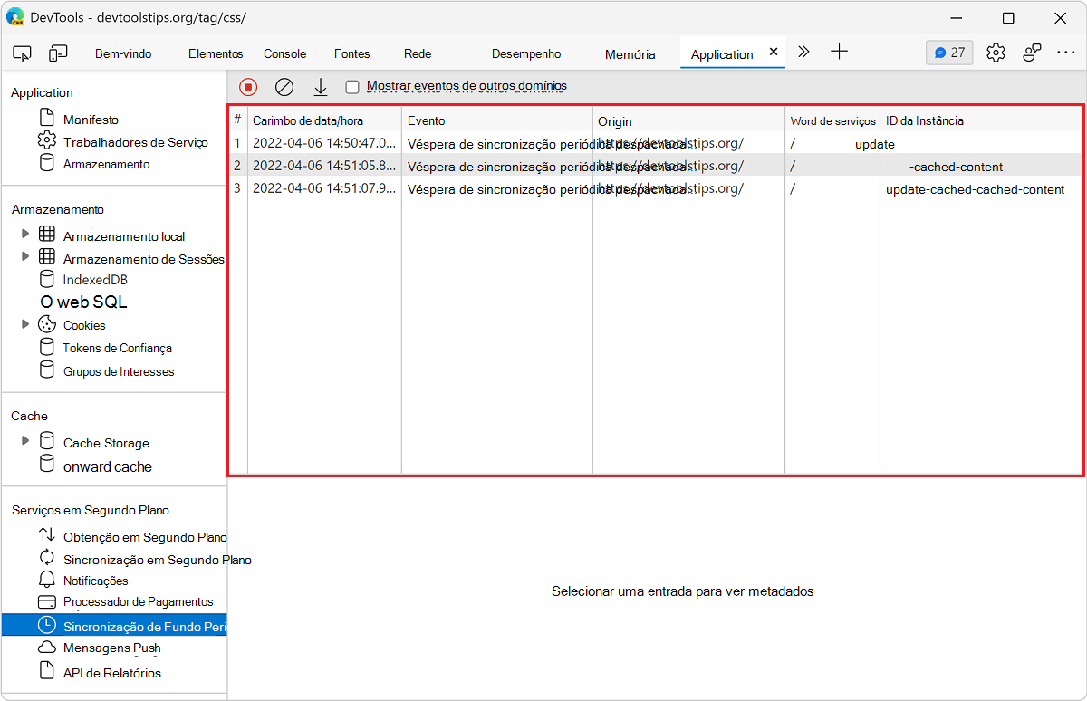Open DevTools settings gear
1087x701 pixels.
[996, 53]
